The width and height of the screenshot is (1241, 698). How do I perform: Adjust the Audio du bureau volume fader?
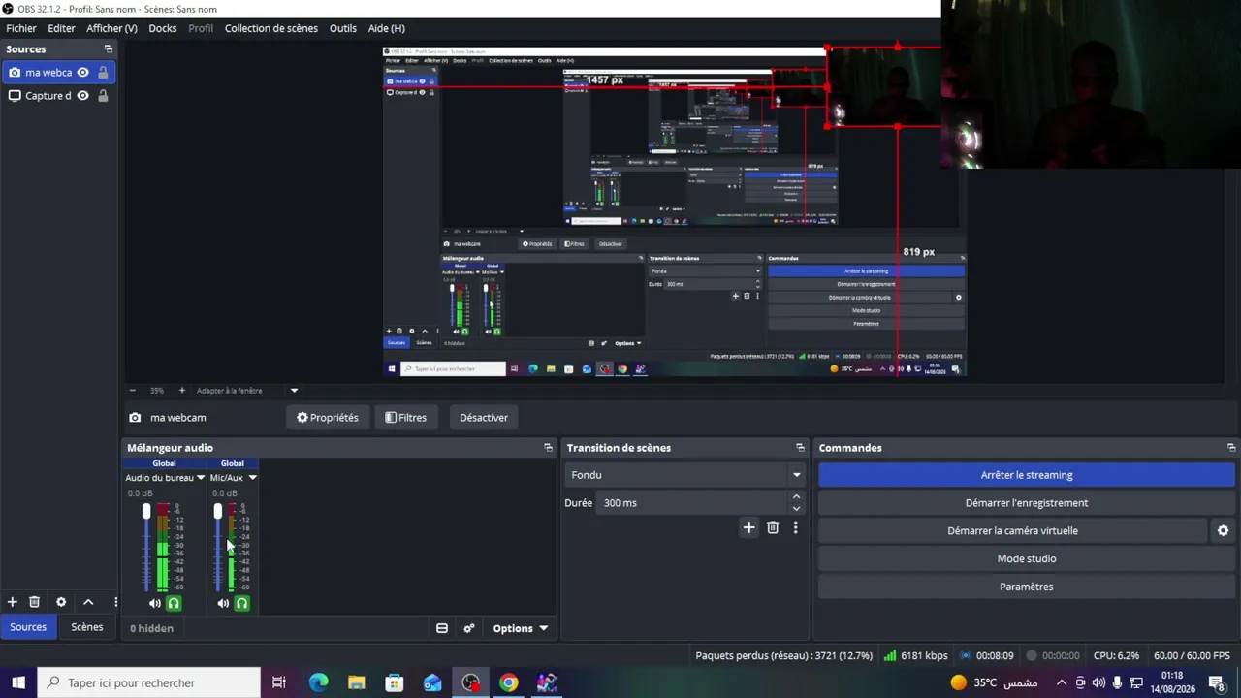pyautogui.click(x=146, y=512)
